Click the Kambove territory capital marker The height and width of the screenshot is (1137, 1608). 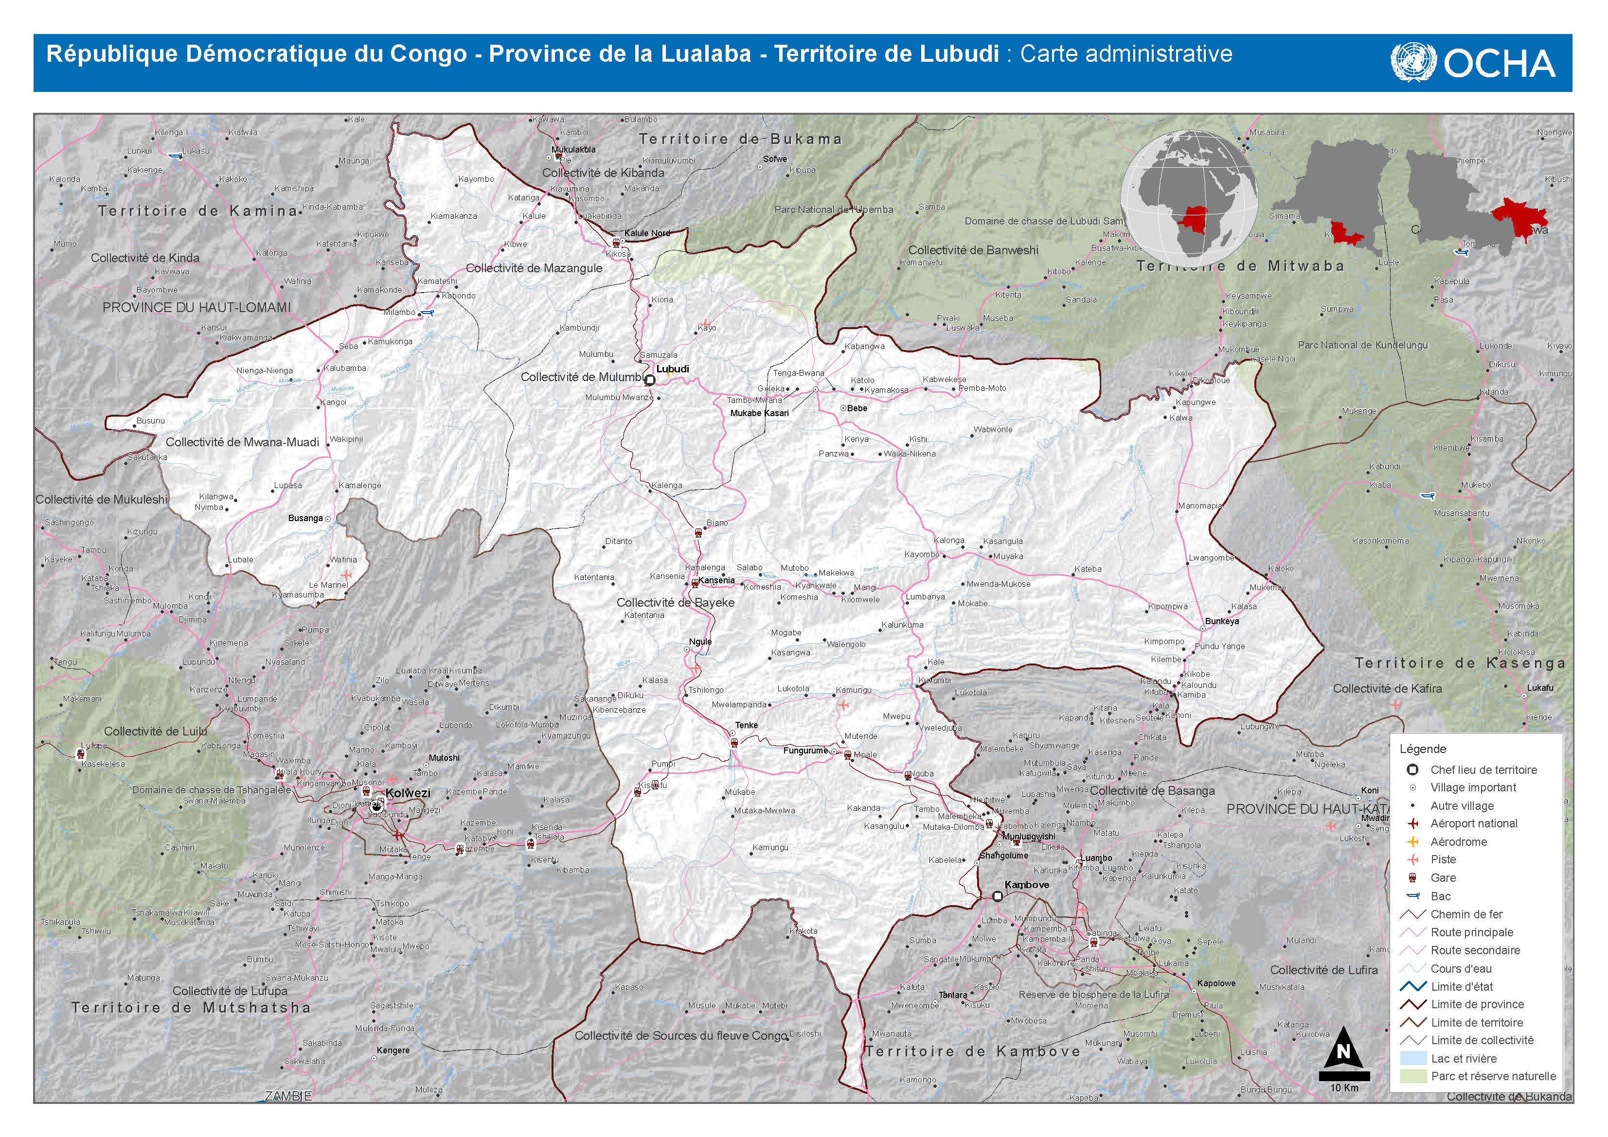[x=997, y=896]
